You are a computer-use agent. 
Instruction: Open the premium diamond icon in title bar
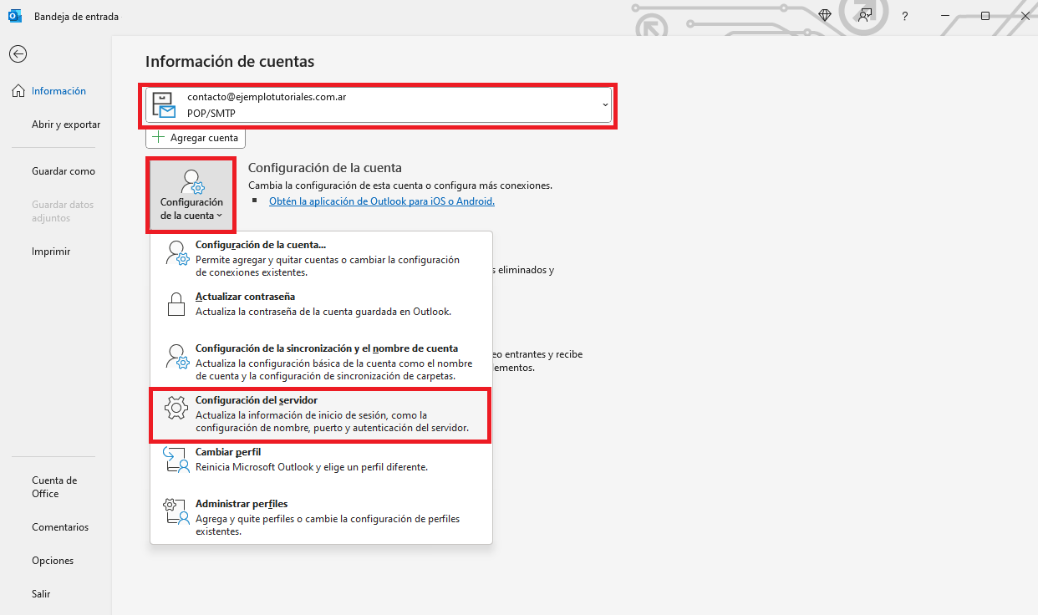click(825, 16)
